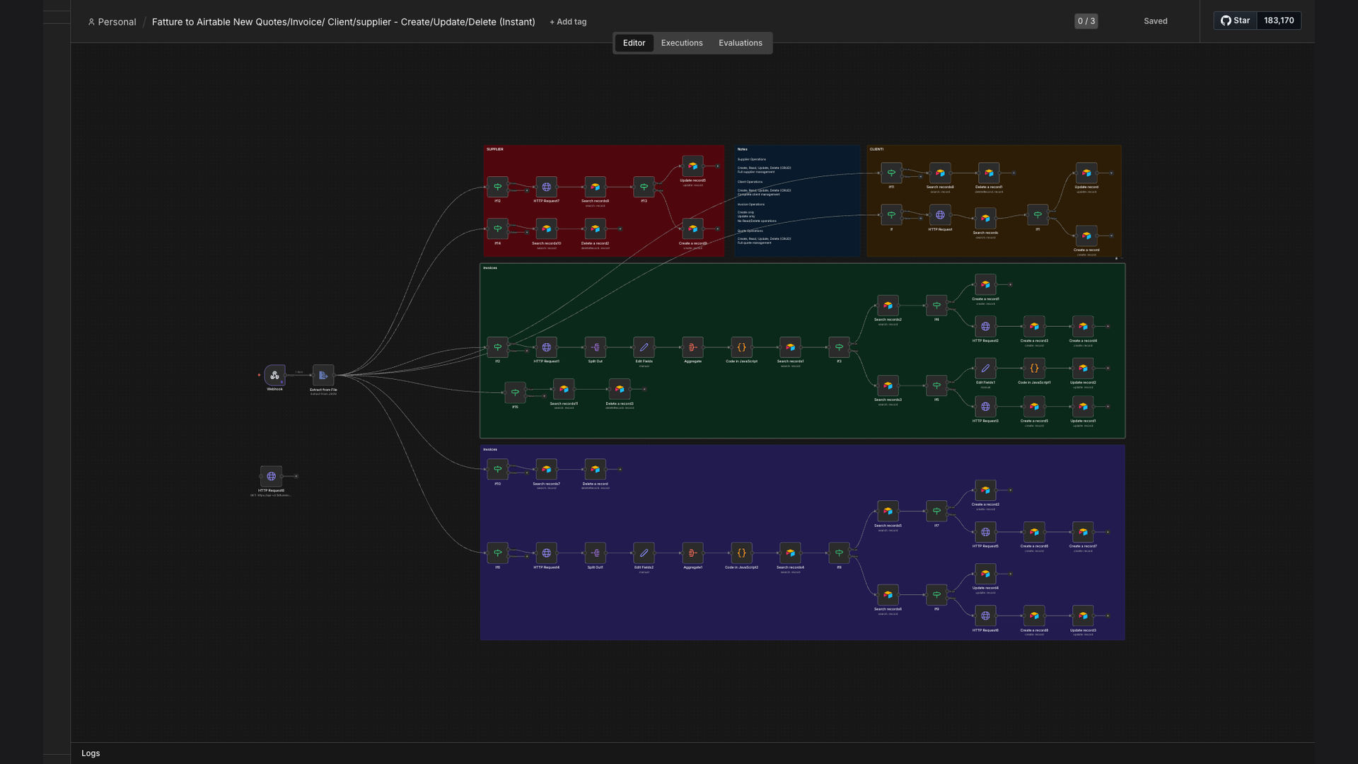Select the HTTP Request5 node

(985, 532)
